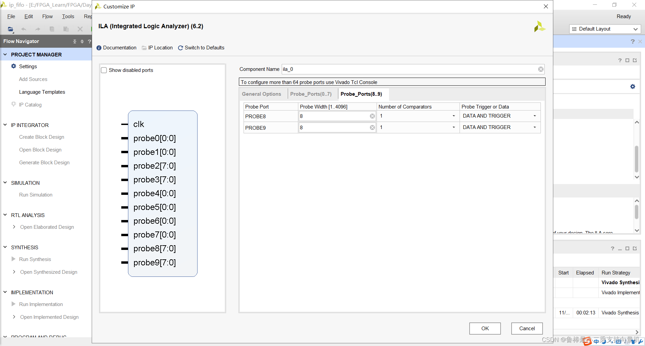Click Generate Block Design
Image resolution: width=645 pixels, height=346 pixels.
(x=44, y=163)
